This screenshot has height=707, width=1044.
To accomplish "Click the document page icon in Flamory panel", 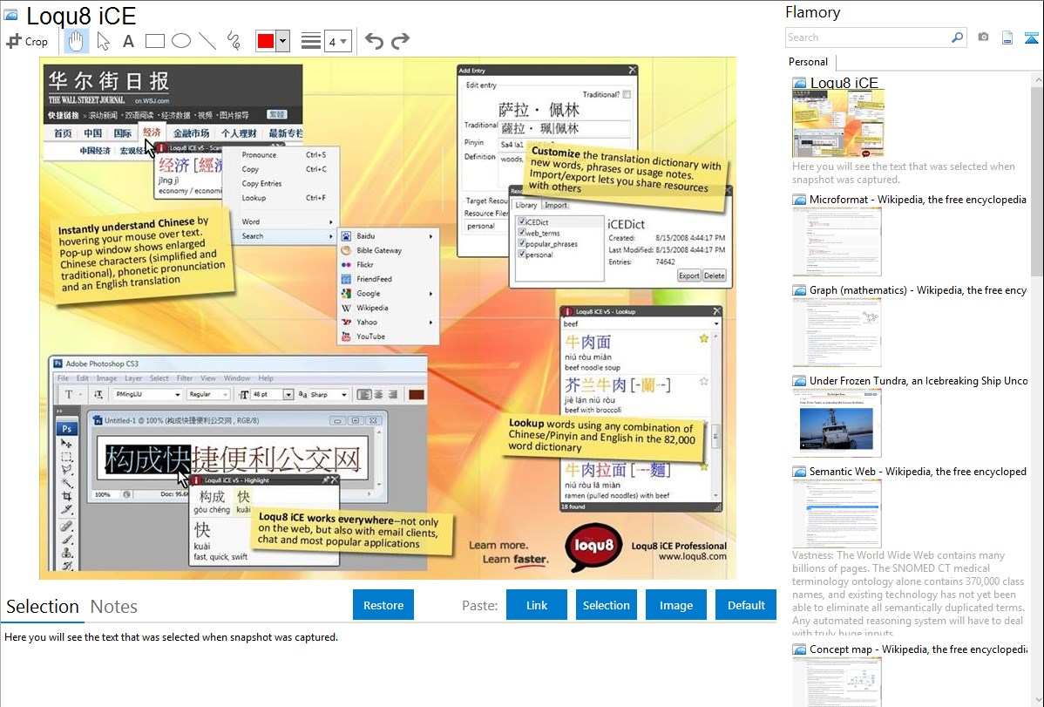I will (x=1007, y=37).
